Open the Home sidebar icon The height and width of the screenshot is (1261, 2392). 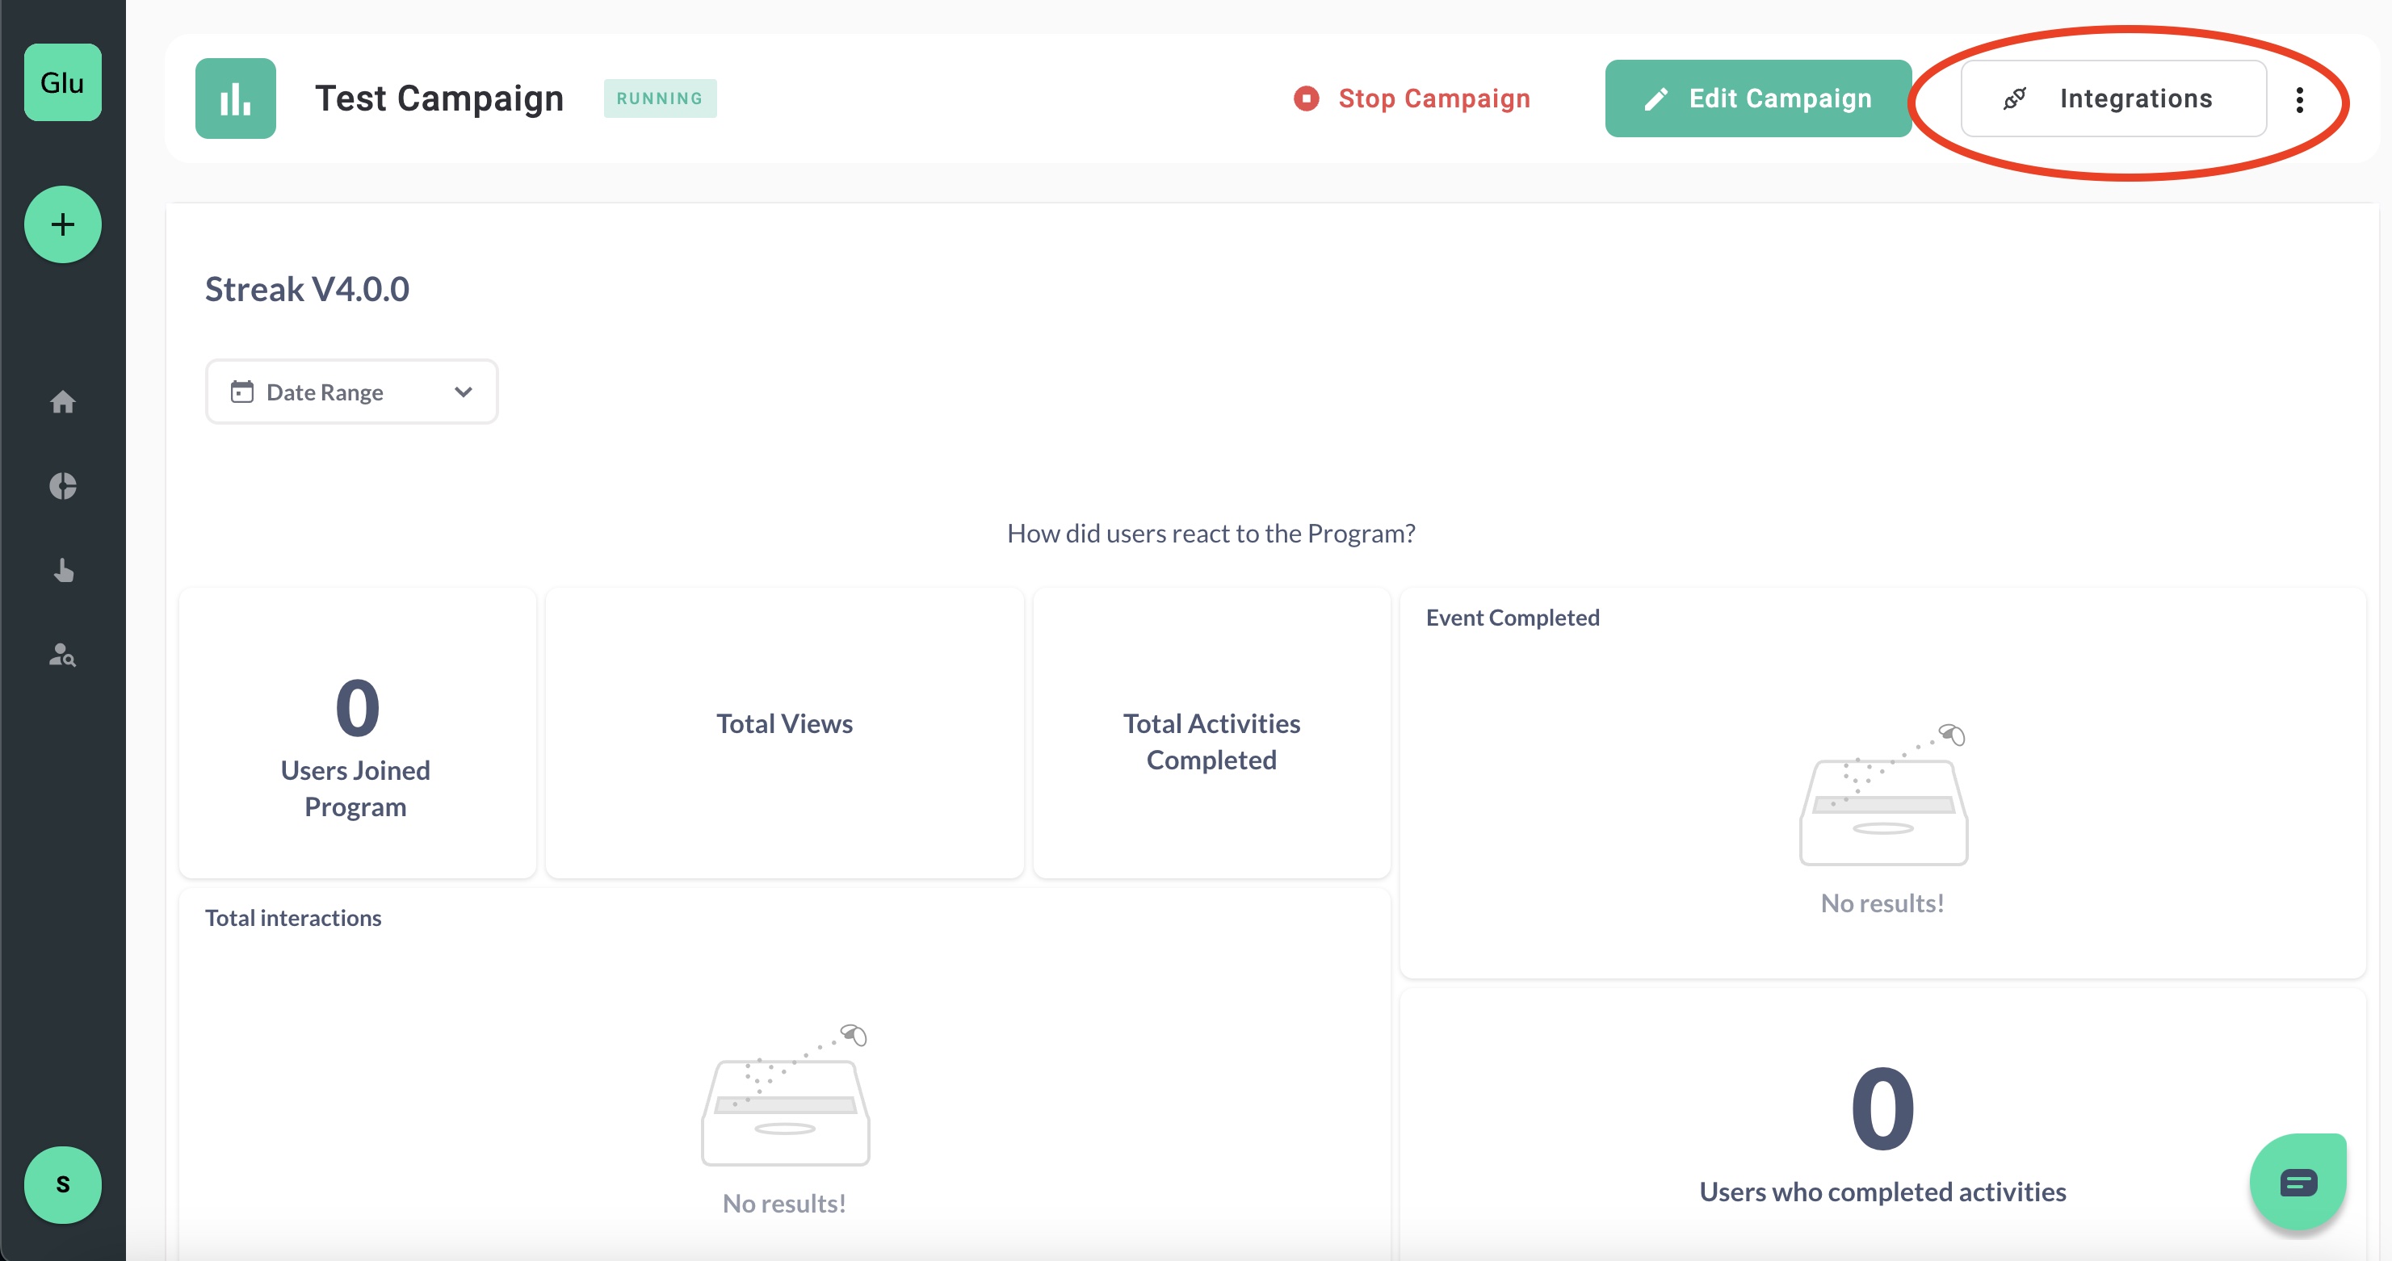coord(62,402)
